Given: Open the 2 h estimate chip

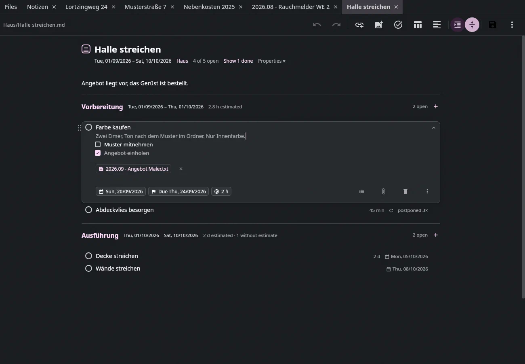Looking at the screenshot, I should coord(221,191).
